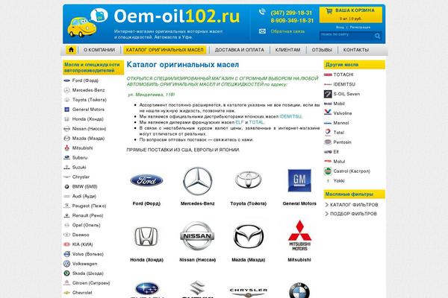This screenshot has width=448, height=298.
Task: Click the S-OIL Seven brand icon
Action: [328, 94]
